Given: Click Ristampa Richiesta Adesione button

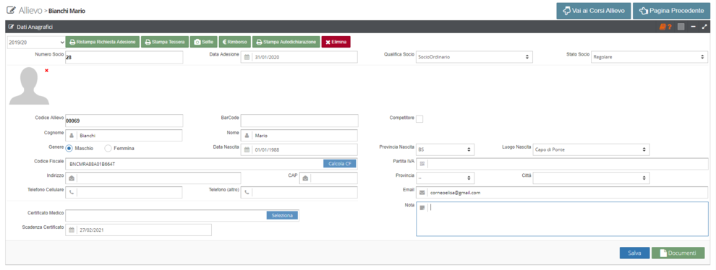Looking at the screenshot, I should (103, 42).
